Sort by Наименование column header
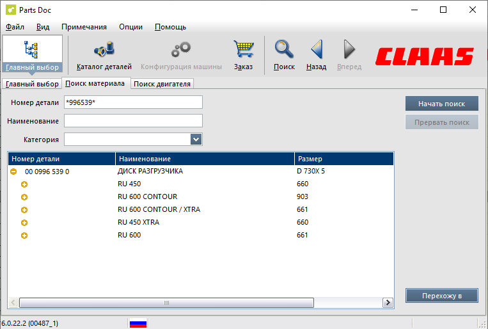Screen dimensions: 488x329 tap(205, 159)
